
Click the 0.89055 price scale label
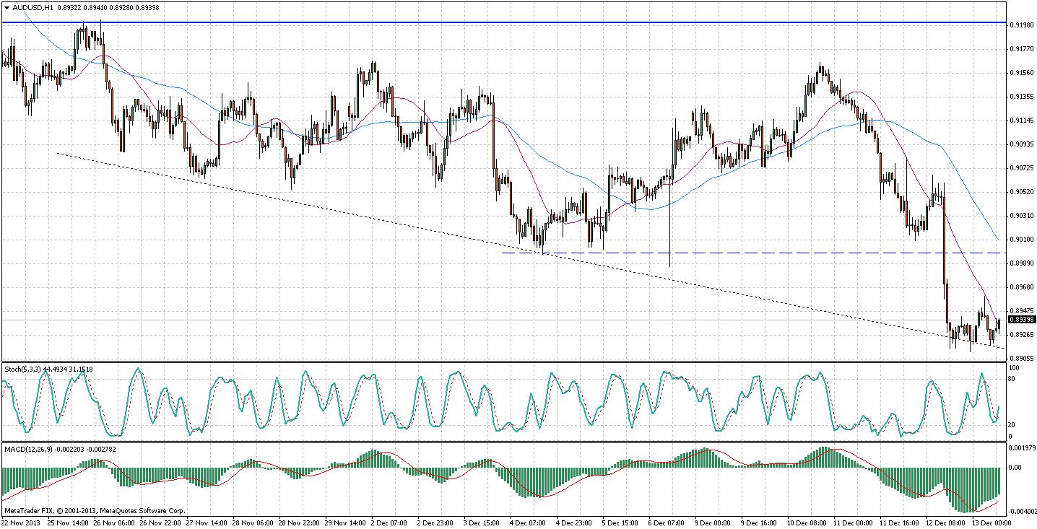(1021, 359)
